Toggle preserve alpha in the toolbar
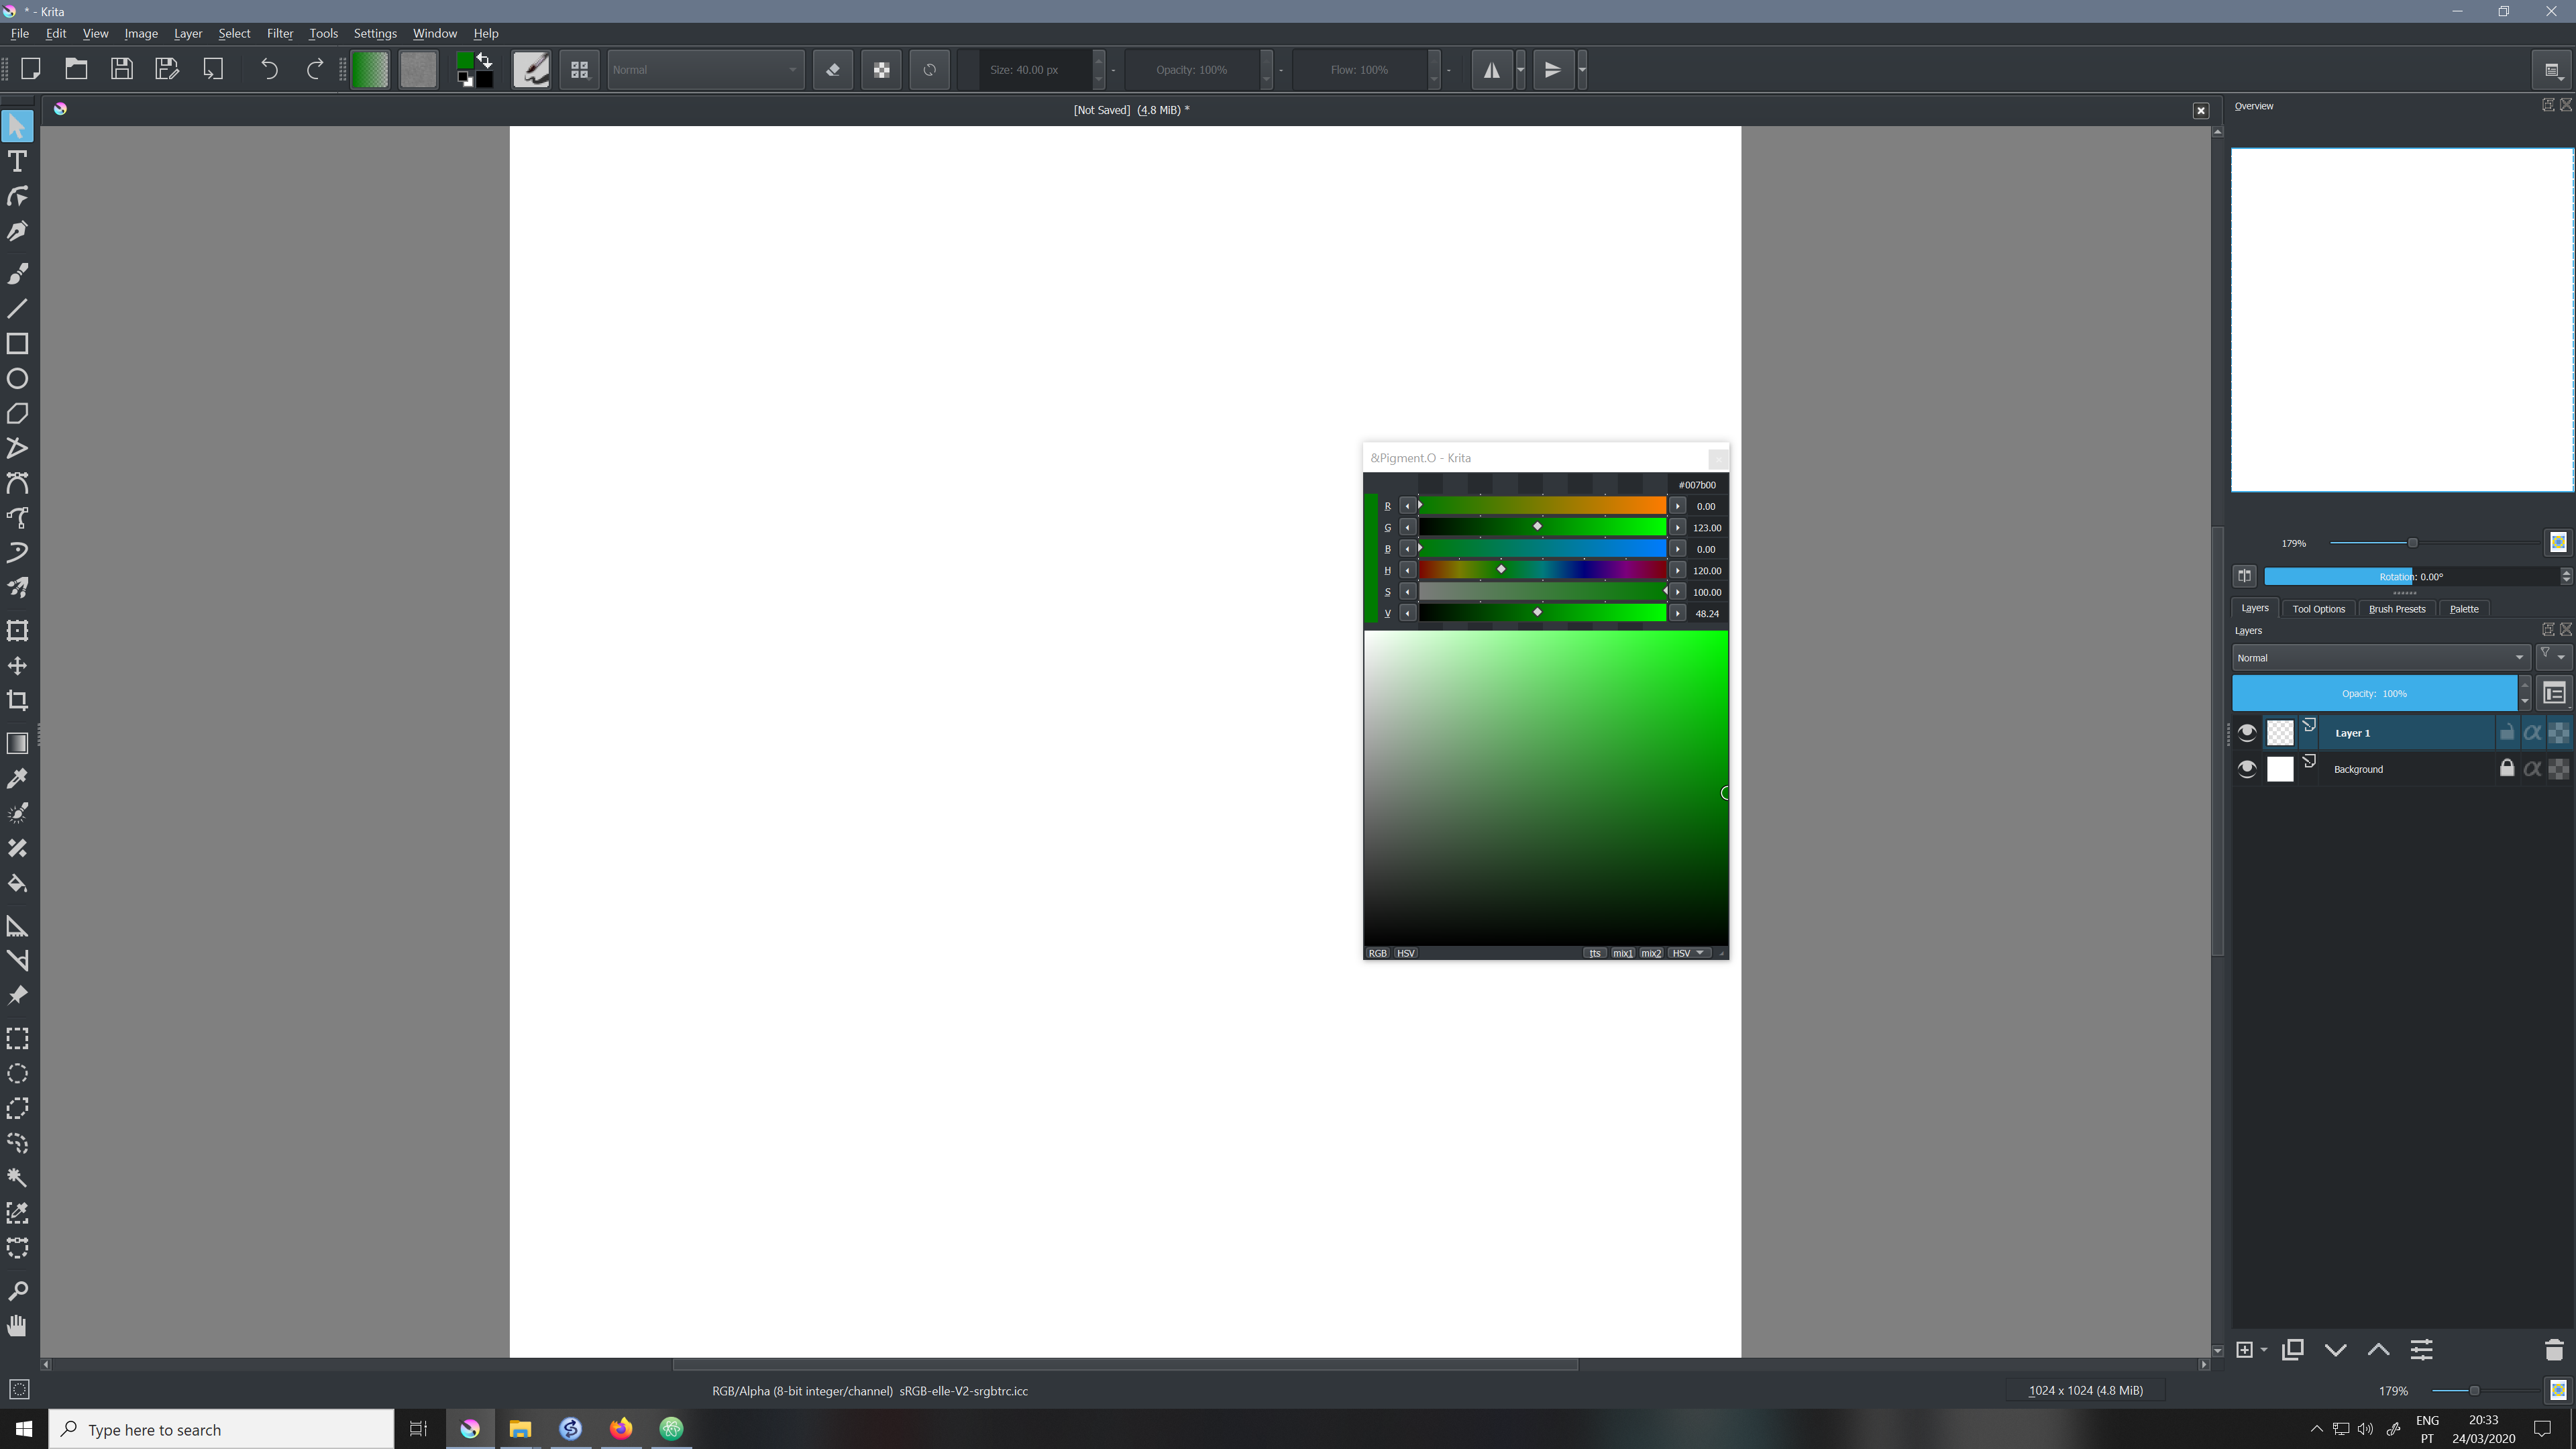This screenshot has width=2576, height=1449. tap(881, 70)
